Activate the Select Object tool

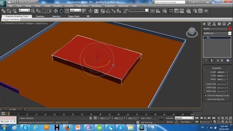point(33,11)
